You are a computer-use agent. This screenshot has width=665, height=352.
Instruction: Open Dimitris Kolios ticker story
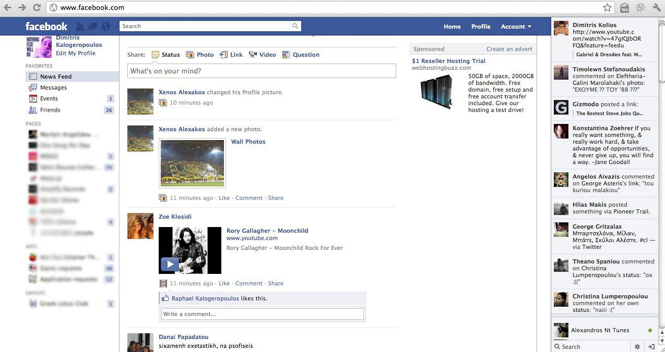click(604, 40)
